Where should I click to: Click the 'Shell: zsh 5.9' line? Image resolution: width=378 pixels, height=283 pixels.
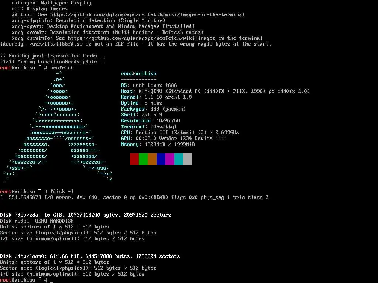(x=141, y=115)
